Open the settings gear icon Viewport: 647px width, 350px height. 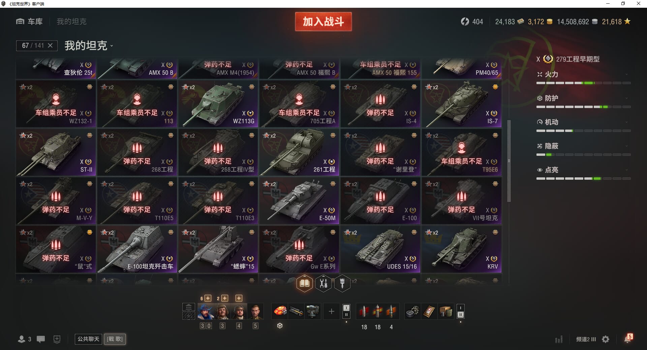tap(606, 339)
